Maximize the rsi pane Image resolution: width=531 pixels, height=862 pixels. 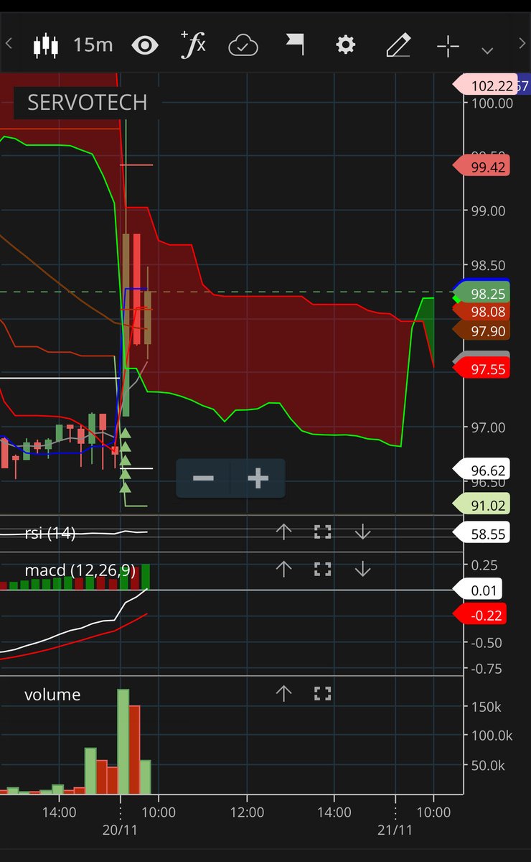(x=323, y=532)
